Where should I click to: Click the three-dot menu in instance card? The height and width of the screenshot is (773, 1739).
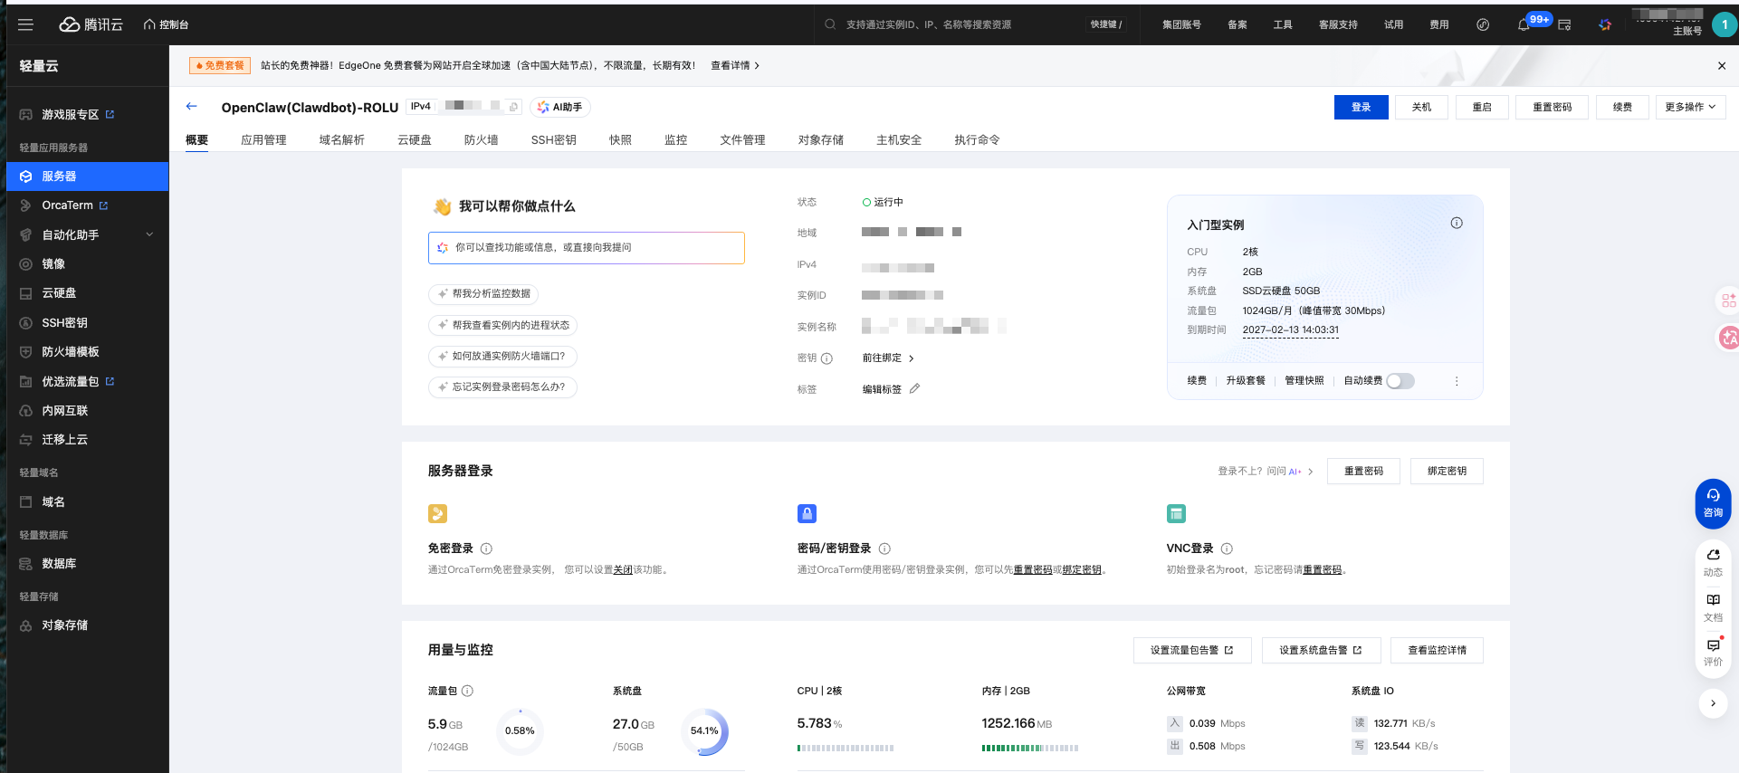[x=1457, y=381]
